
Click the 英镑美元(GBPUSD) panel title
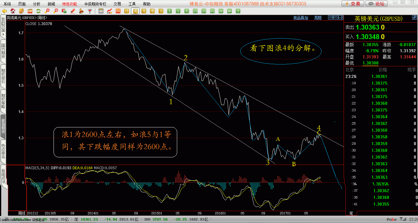(379, 19)
